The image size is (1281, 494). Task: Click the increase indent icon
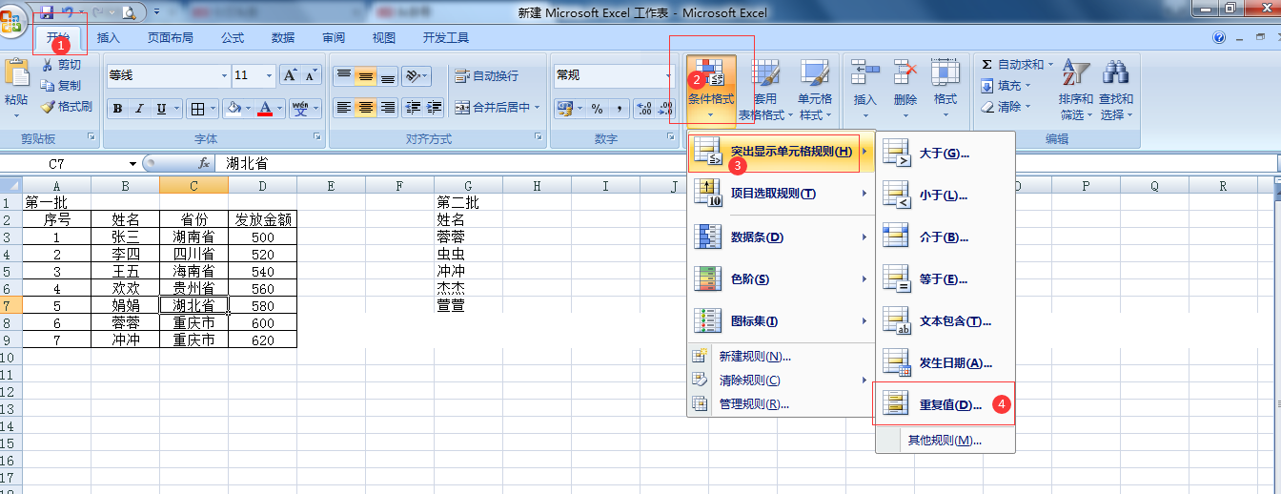(435, 108)
